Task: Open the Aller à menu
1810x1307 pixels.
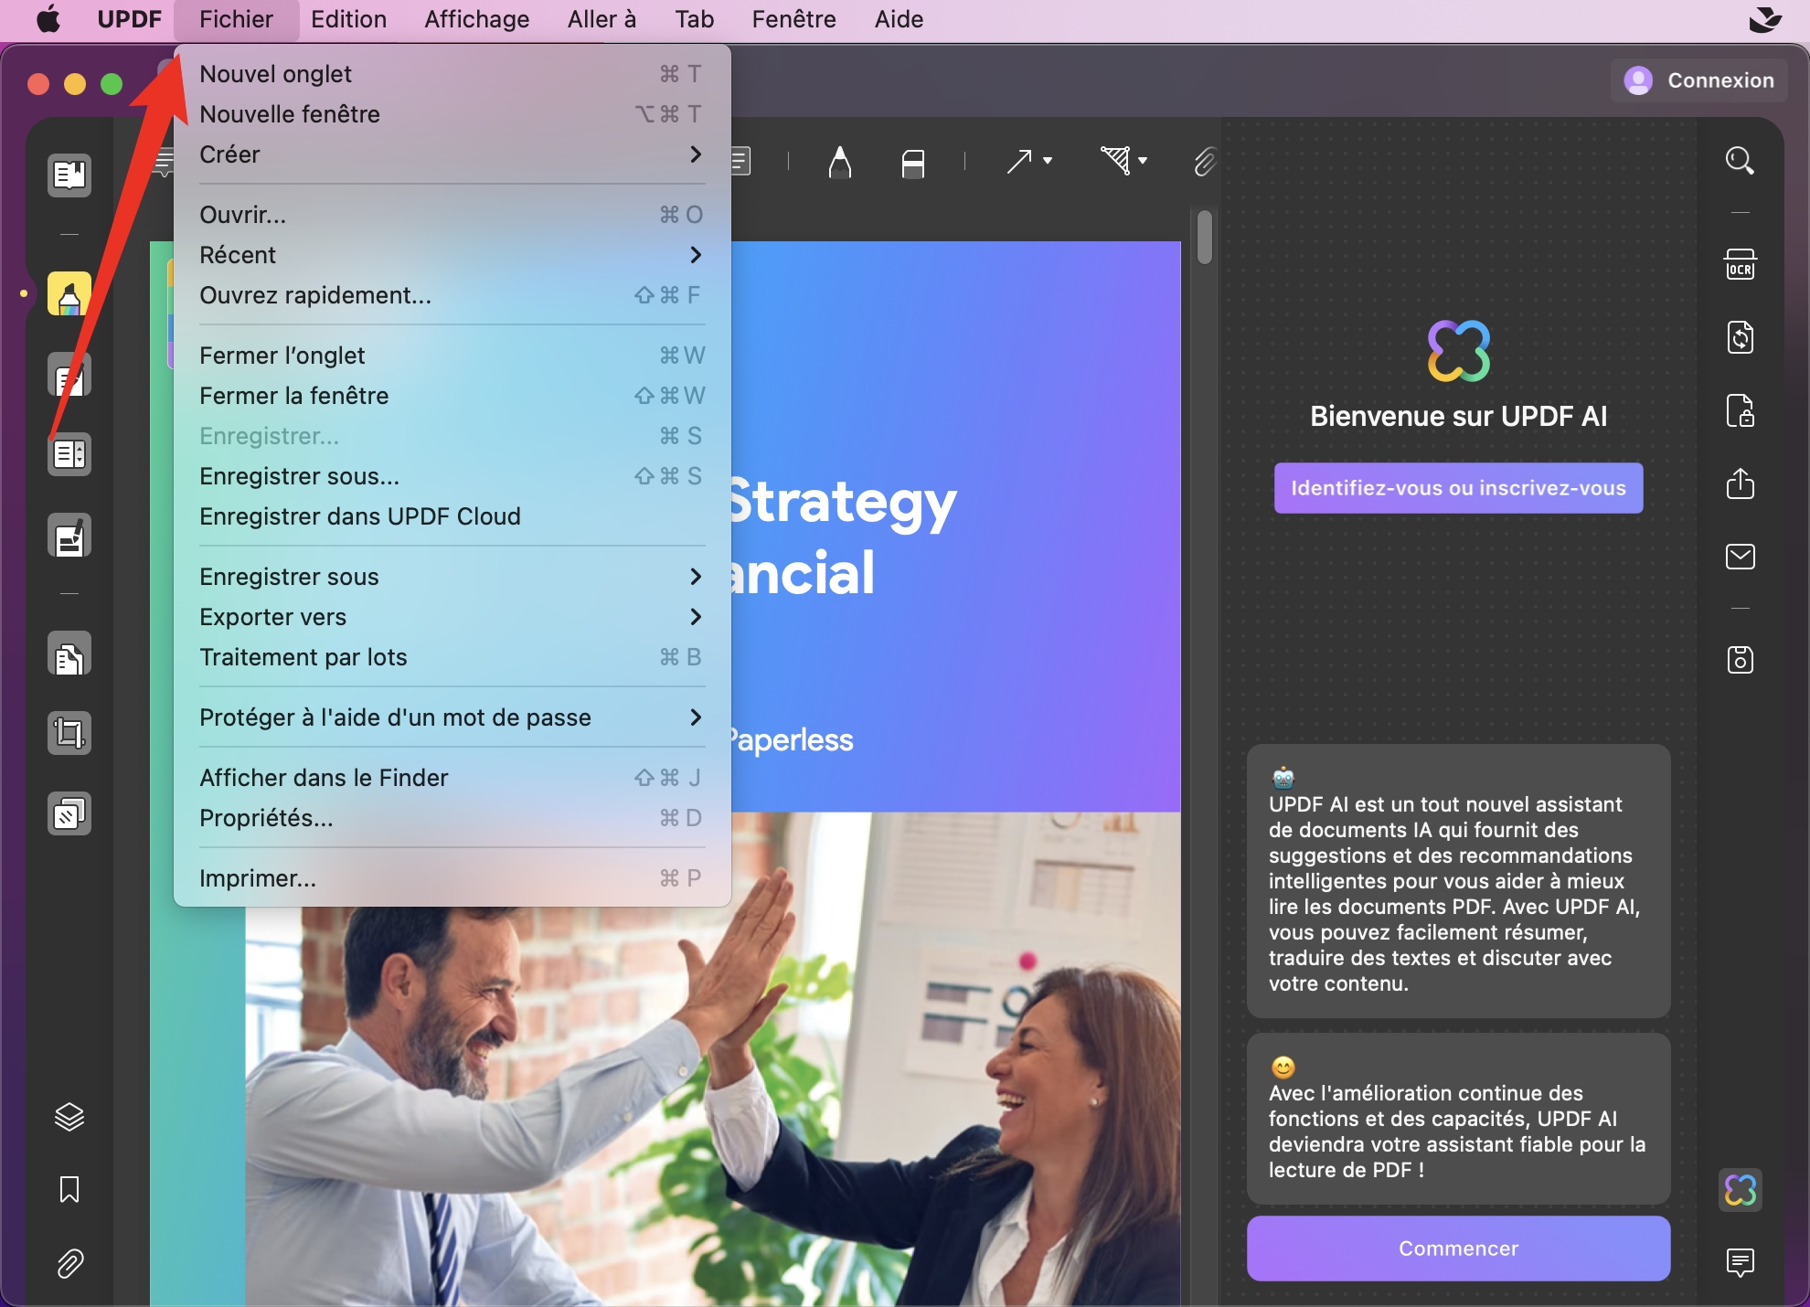Action: [602, 19]
